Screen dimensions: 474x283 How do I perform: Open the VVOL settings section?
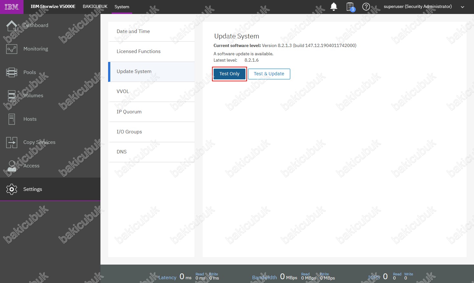[151, 91]
